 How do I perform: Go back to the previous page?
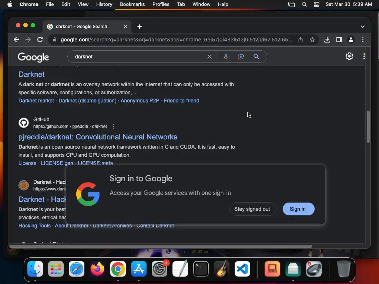[16, 40]
